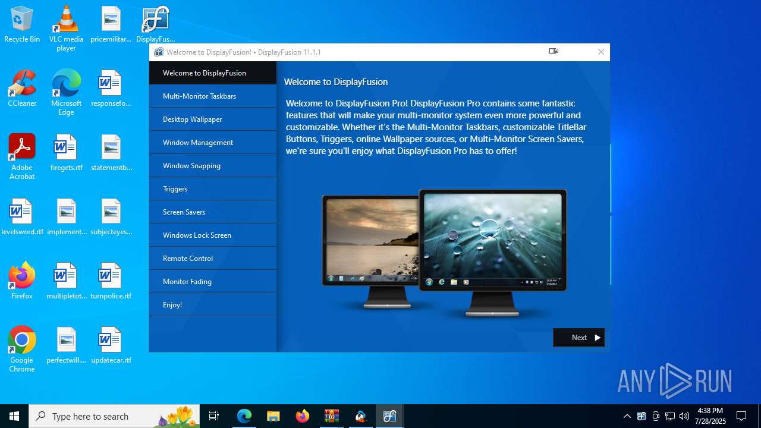Select firegets.rtf file icon
The image size is (761, 428).
(x=66, y=153)
